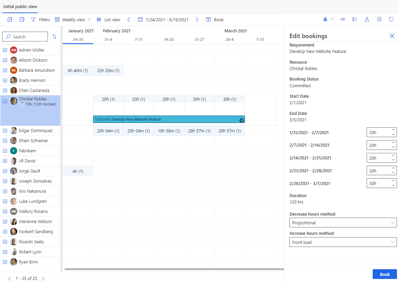
Task: Toggle the eye visibility icon
Action: tap(343, 19)
